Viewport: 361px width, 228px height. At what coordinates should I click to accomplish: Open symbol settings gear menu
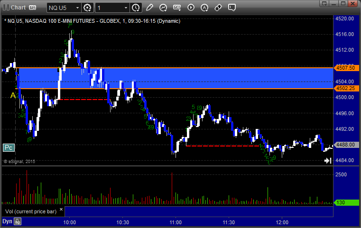point(87,8)
